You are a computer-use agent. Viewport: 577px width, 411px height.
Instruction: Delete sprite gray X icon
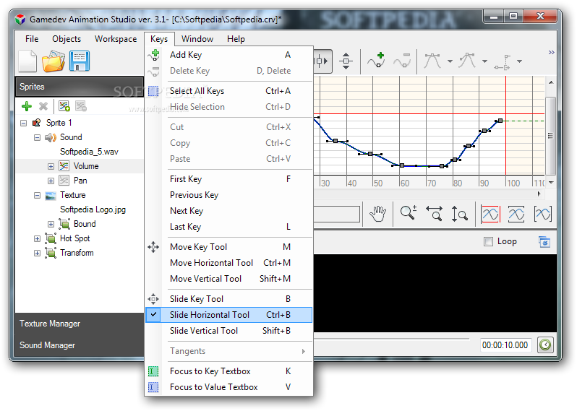(43, 107)
